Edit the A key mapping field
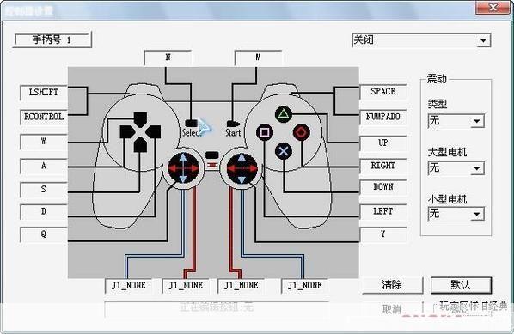Screen dimensions: 514x334 [x=44, y=167]
